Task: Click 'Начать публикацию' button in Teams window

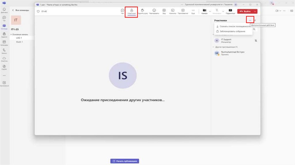Action: tap(124, 161)
